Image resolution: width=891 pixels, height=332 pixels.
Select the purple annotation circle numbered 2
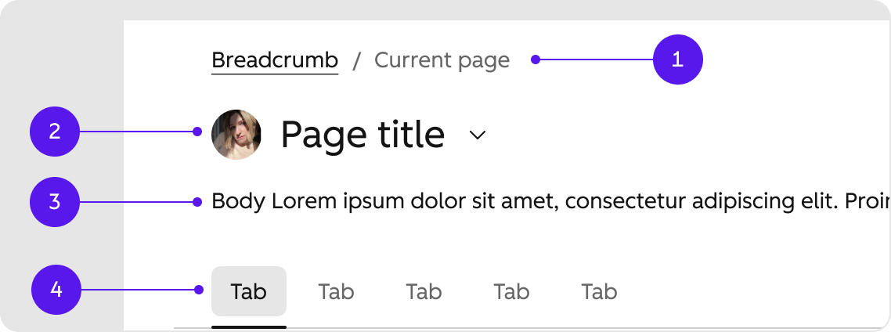[x=55, y=132]
